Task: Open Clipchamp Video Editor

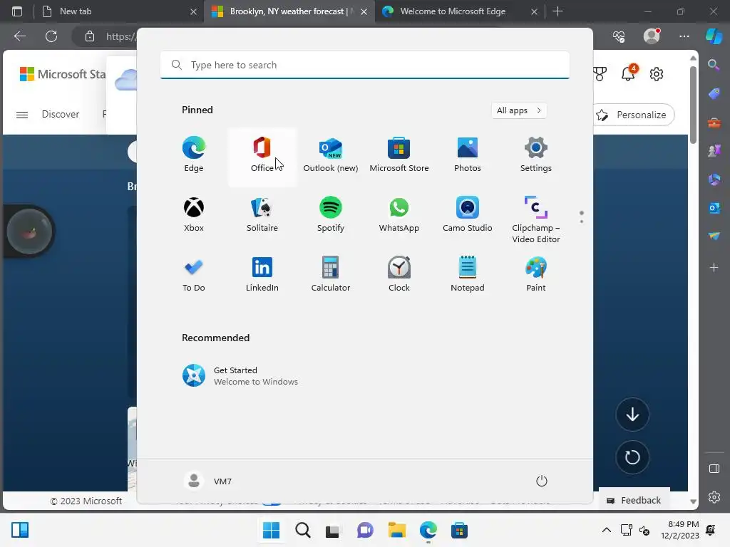Action: point(536,220)
